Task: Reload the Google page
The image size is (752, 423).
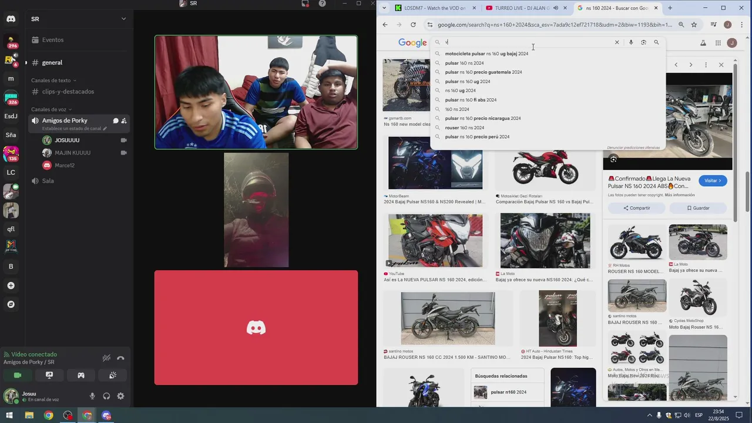Action: pos(413,25)
